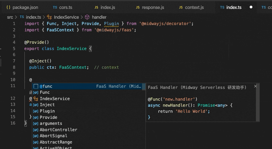This screenshot has width=272, height=149.
Task: Select the AbortSignal suggestion
Action: click(x=89, y=136)
